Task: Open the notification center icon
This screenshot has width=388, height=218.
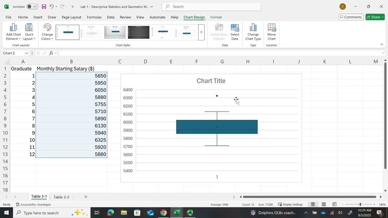Action: pyautogui.click(x=379, y=213)
